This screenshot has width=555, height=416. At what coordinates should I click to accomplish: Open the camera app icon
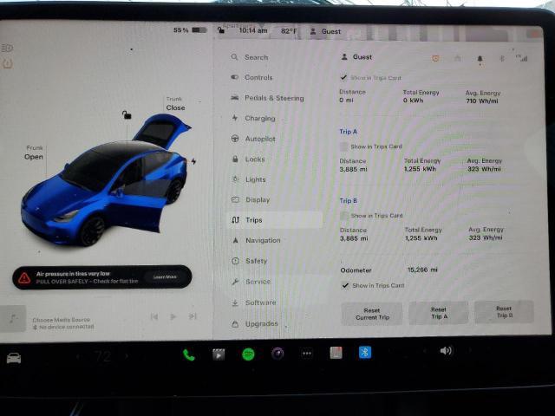point(277,354)
